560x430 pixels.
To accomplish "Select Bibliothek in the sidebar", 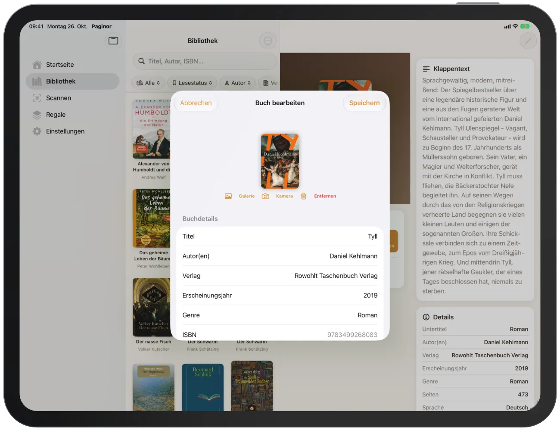I will click(x=72, y=81).
